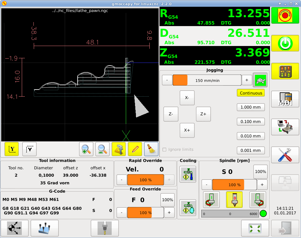Click the active M-codes 'M0 M5 M9' text
Viewport: 301px width, 238px height.
pos(31,199)
